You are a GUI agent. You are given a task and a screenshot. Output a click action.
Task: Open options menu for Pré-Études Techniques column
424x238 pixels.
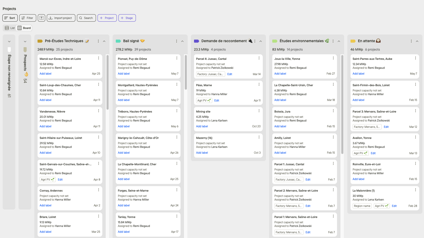point(98,41)
